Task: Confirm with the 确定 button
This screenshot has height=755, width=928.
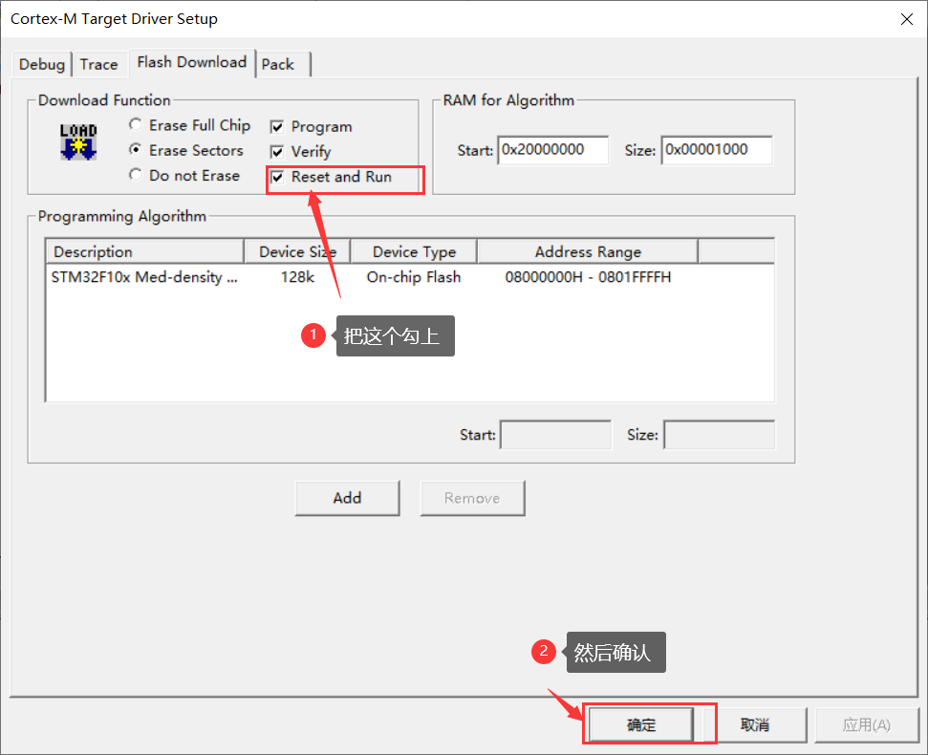Action: click(641, 724)
